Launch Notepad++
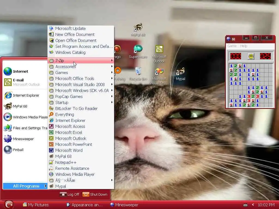Viewport: 279px width, 209px height. (x=81, y=162)
